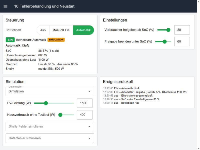Screen dimensions: 200x150
Task: Click log entry 12:20:17 Betriebsart Aus
Action: (x=121, y=103)
